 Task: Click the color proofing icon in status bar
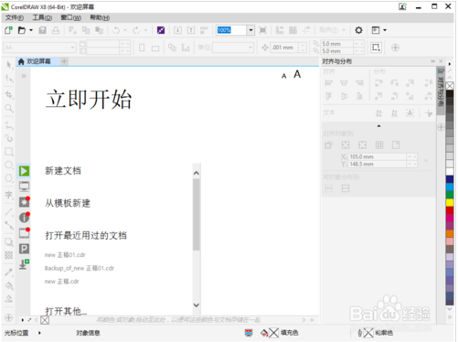point(249,333)
